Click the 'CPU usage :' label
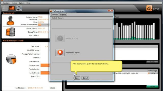 point(35,47)
